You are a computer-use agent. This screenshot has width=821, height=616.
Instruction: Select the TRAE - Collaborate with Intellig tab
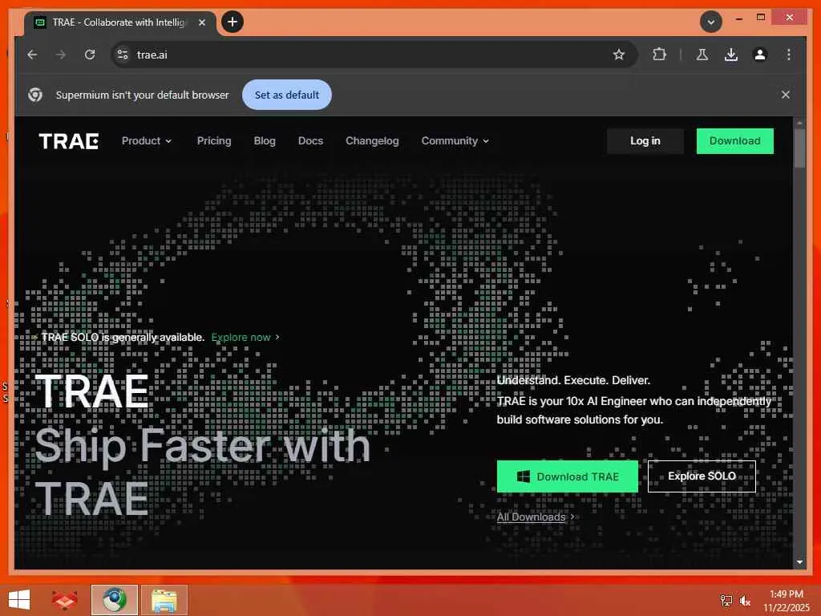pos(119,22)
